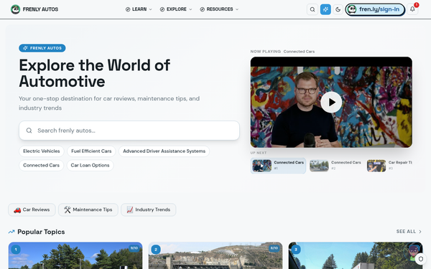Select Electric Vehicles suggestion chip
This screenshot has height=269, width=431.
click(42, 151)
